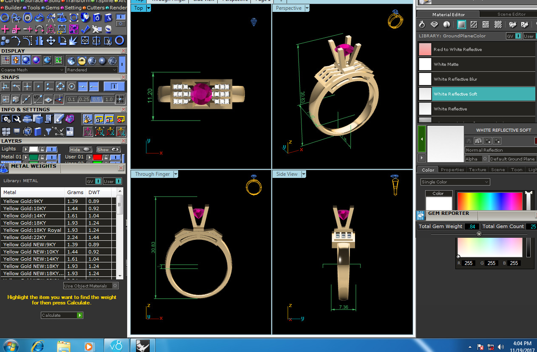Viewport: 537px width, 352px height.
Task: Click the broom cleanup icon
Action: point(88,119)
